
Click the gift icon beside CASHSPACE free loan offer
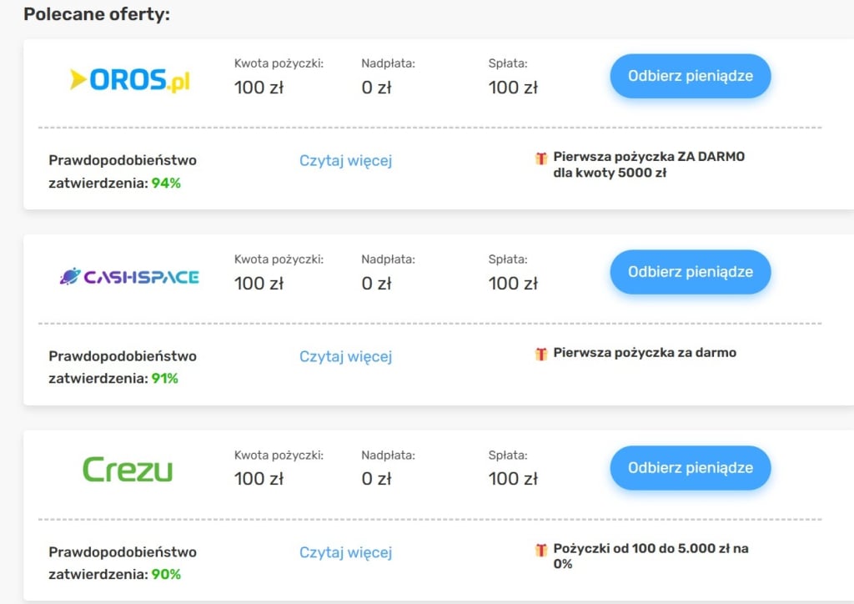point(541,353)
